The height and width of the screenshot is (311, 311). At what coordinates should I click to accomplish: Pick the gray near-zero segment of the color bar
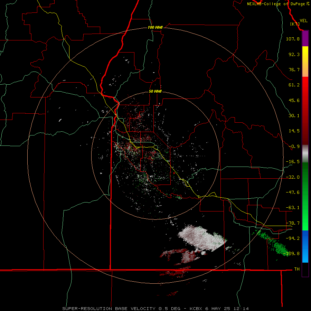(305, 154)
